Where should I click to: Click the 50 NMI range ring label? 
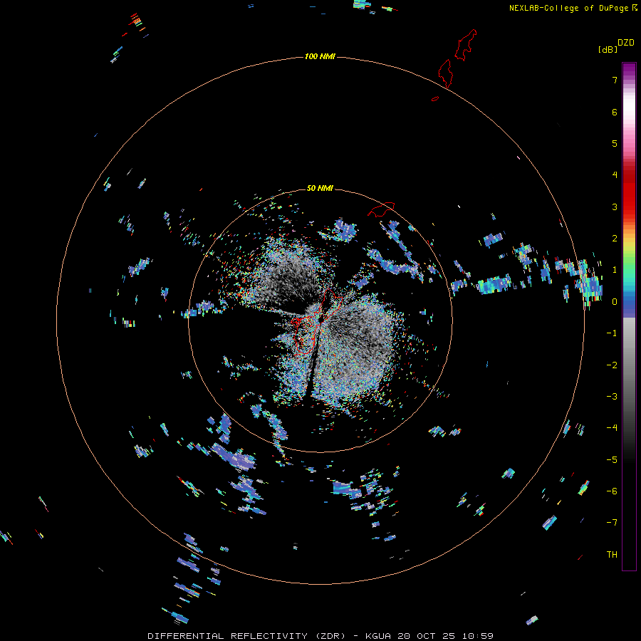pyautogui.click(x=320, y=188)
